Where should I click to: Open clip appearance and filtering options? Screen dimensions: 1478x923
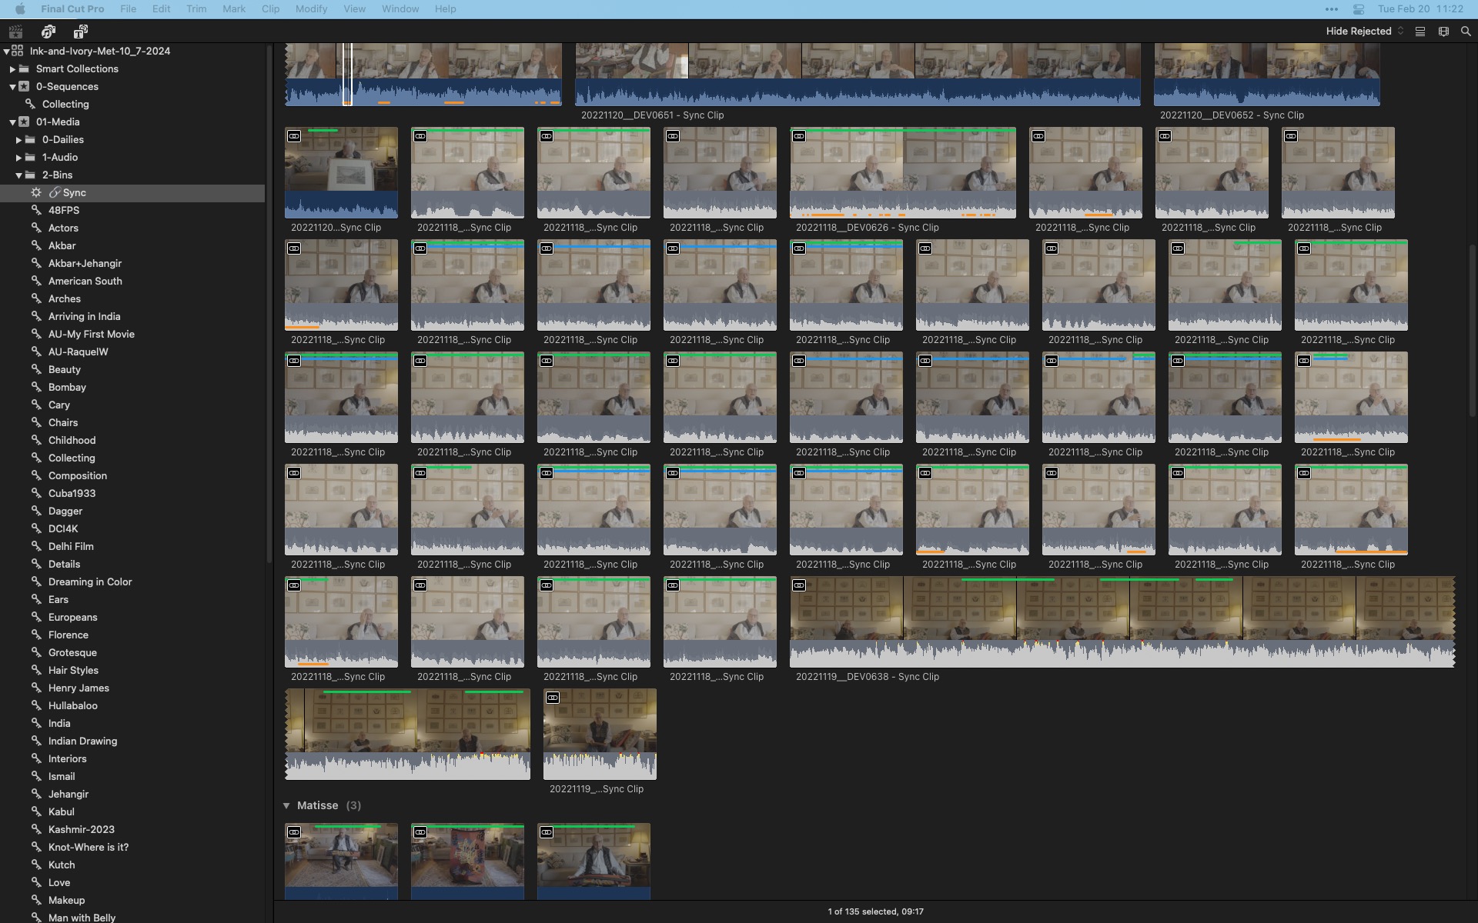click(1443, 32)
